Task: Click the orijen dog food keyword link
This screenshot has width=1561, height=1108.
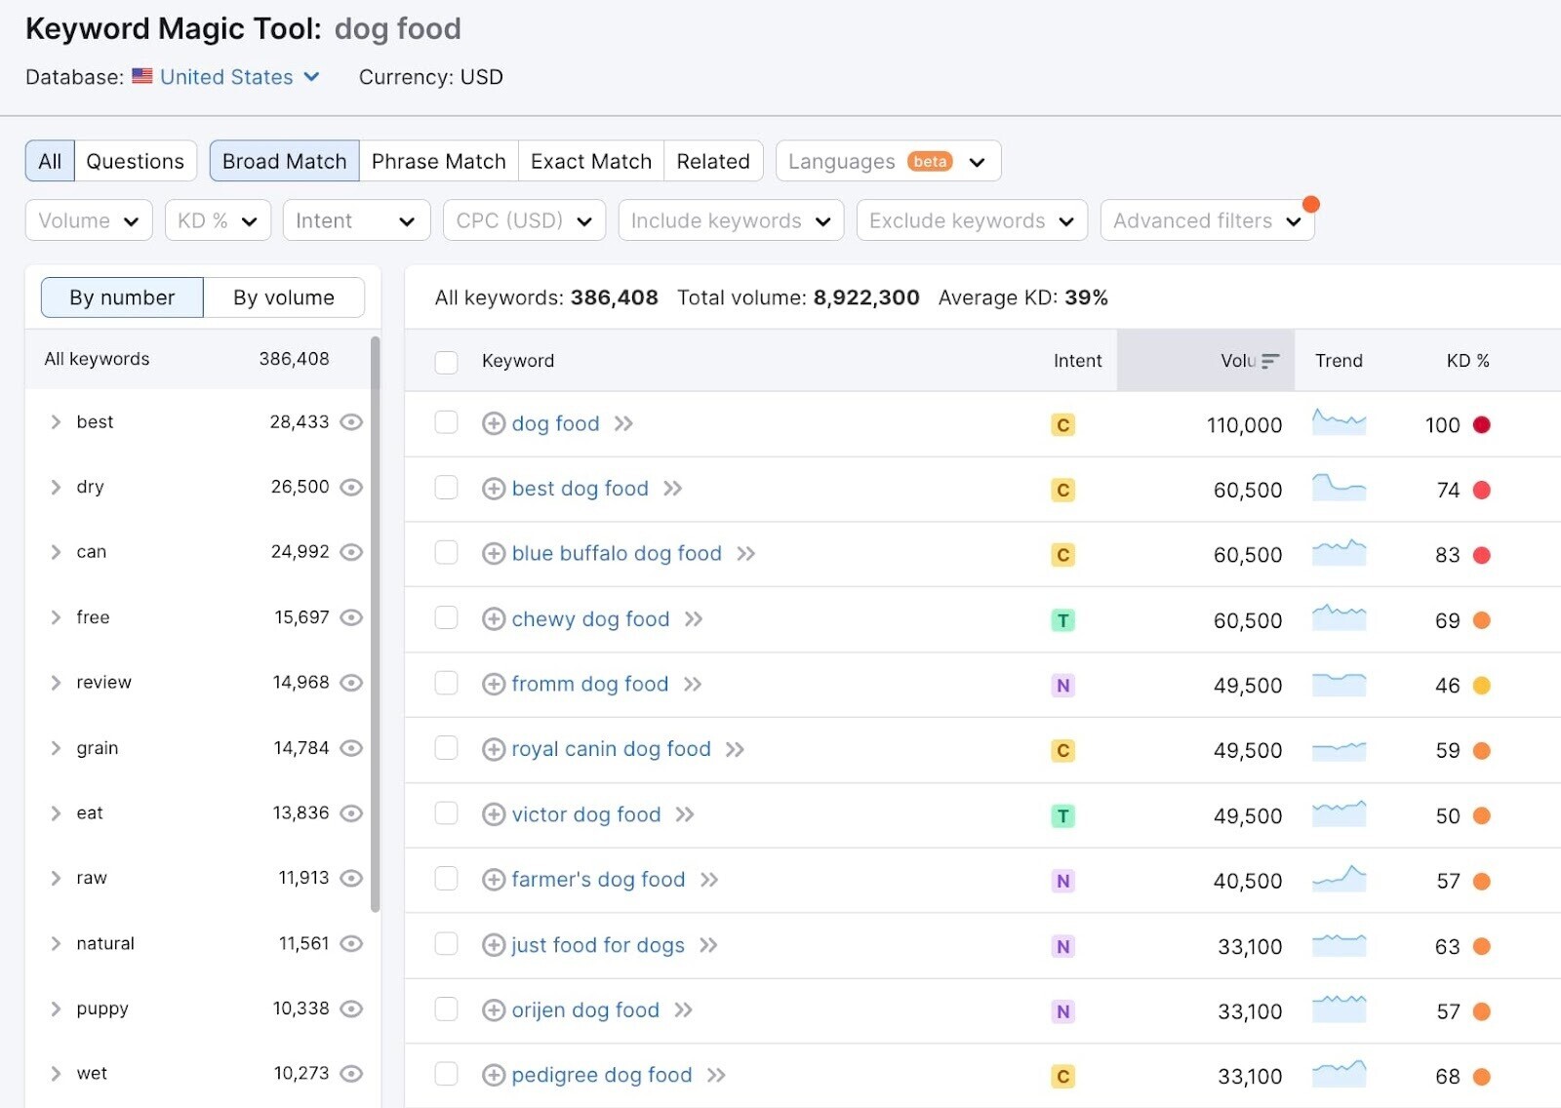Action: (585, 1010)
